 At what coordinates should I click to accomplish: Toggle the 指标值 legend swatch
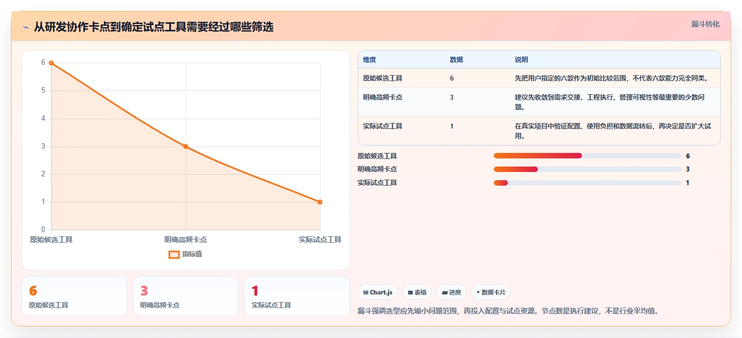click(x=174, y=254)
